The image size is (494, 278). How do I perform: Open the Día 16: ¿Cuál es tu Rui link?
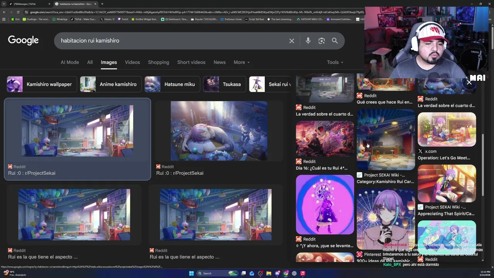(321, 168)
